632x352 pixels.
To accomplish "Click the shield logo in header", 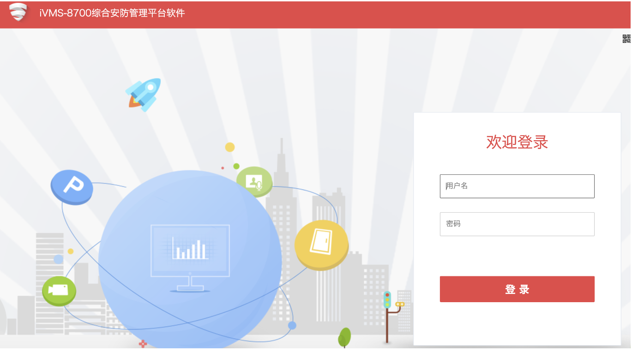I will [x=18, y=13].
